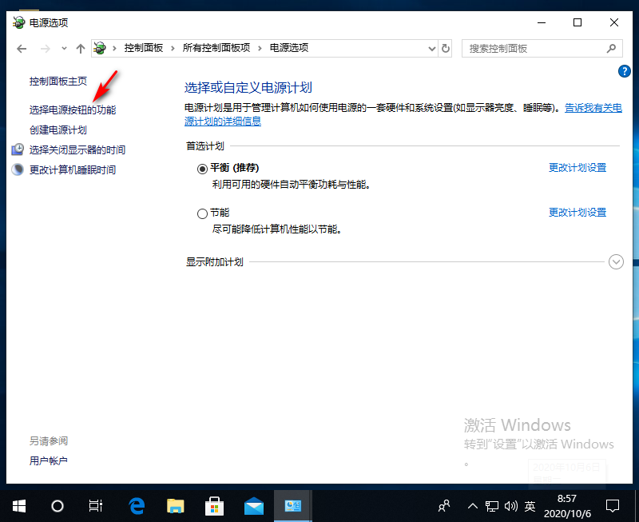639x522 pixels.
Task: Click the help question mark icon
Action: 624,71
